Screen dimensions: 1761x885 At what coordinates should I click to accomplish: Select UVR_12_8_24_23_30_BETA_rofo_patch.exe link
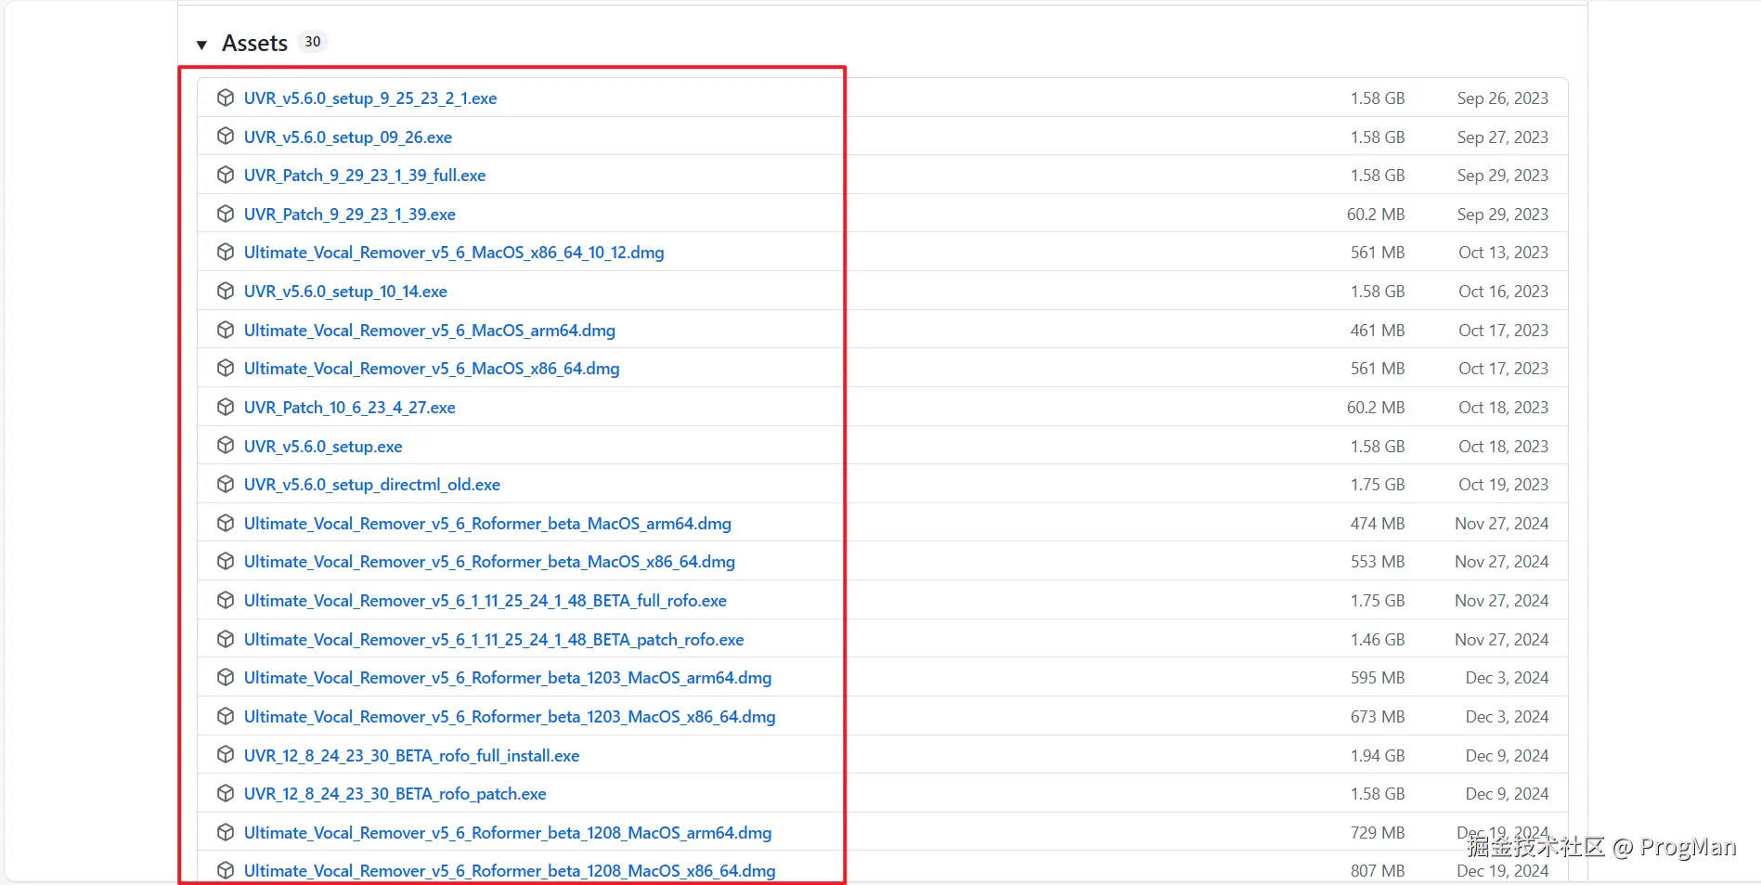pyautogui.click(x=395, y=794)
